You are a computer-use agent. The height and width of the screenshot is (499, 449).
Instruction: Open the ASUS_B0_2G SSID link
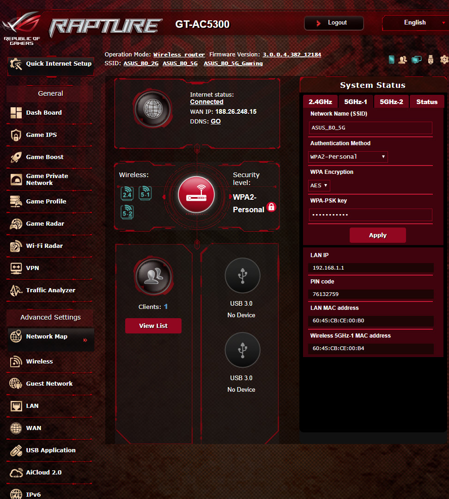[x=141, y=63]
